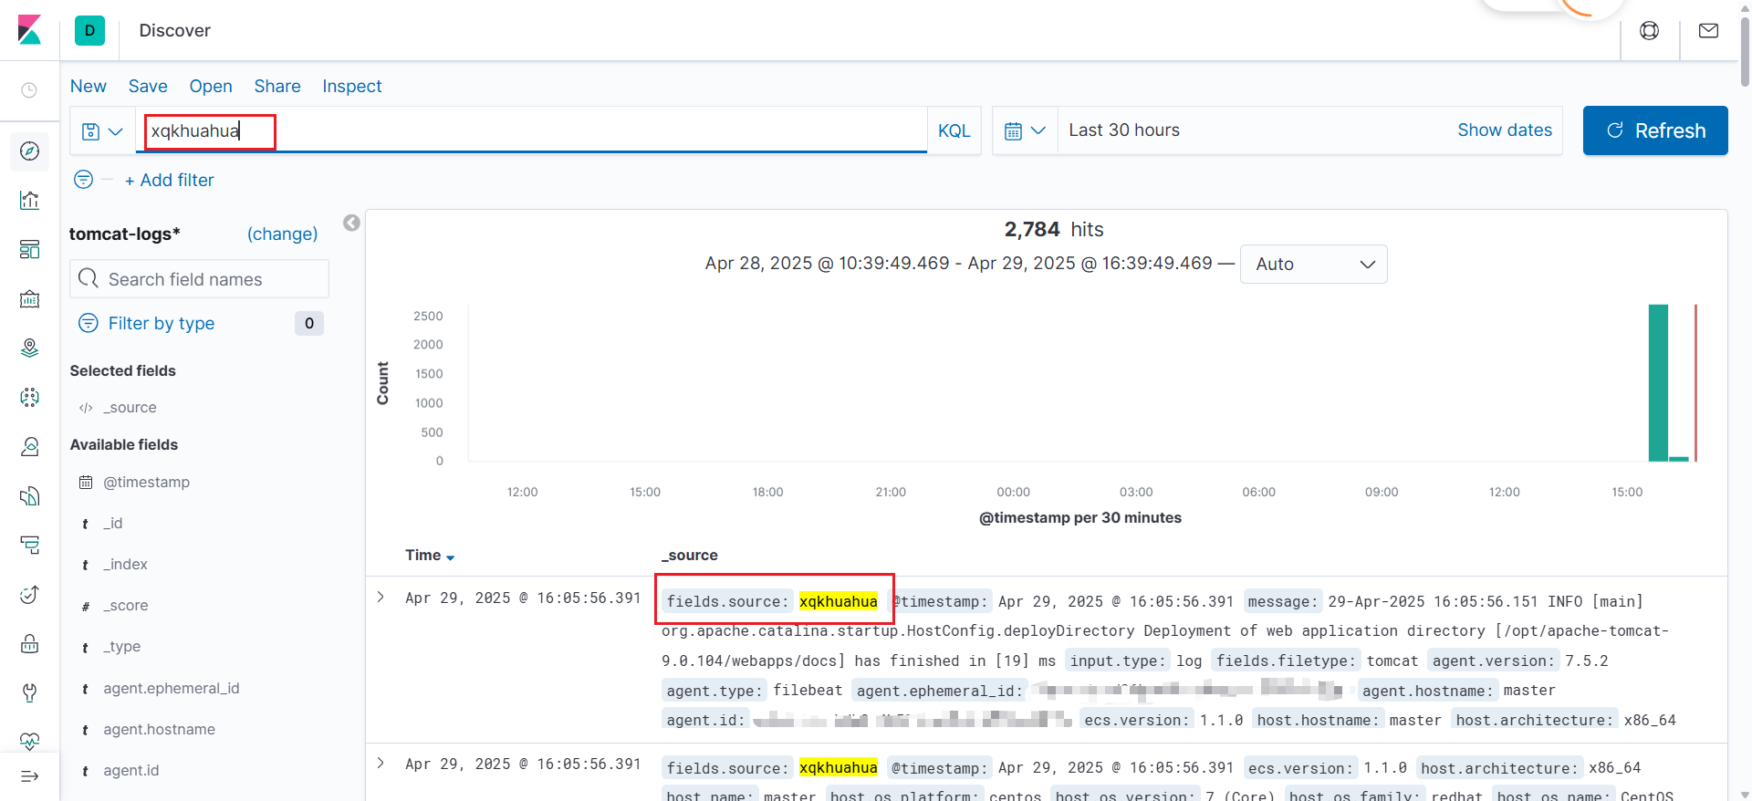This screenshot has width=1752, height=801.
Task: Click the Show dates link
Action: point(1504,130)
